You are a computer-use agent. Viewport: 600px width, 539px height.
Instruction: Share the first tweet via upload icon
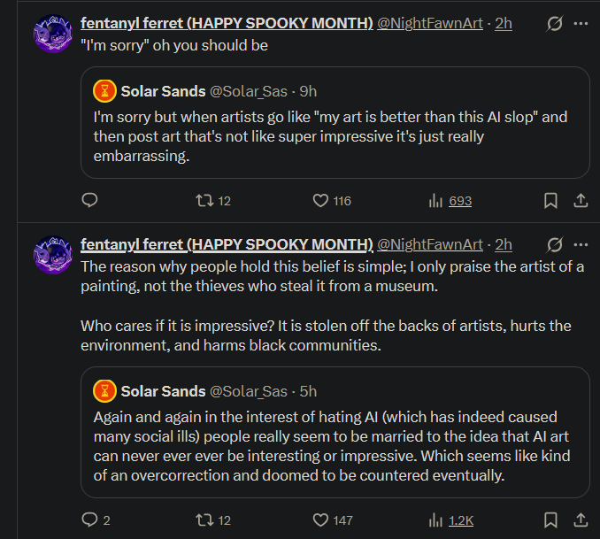click(581, 201)
